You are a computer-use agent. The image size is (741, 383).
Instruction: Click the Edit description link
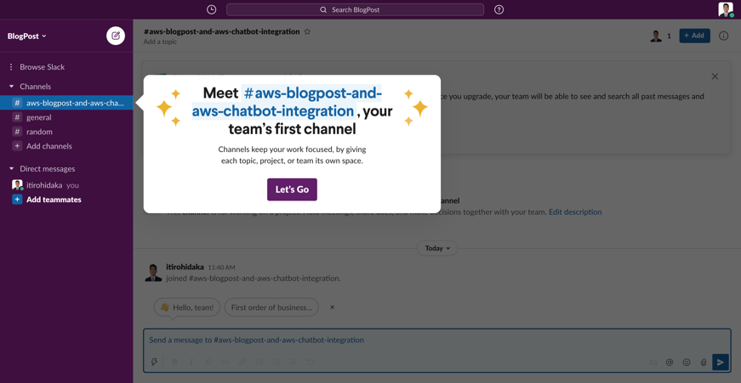[x=575, y=212]
